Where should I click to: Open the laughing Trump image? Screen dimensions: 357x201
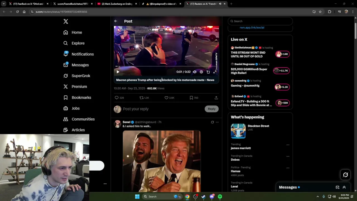click(x=161, y=161)
